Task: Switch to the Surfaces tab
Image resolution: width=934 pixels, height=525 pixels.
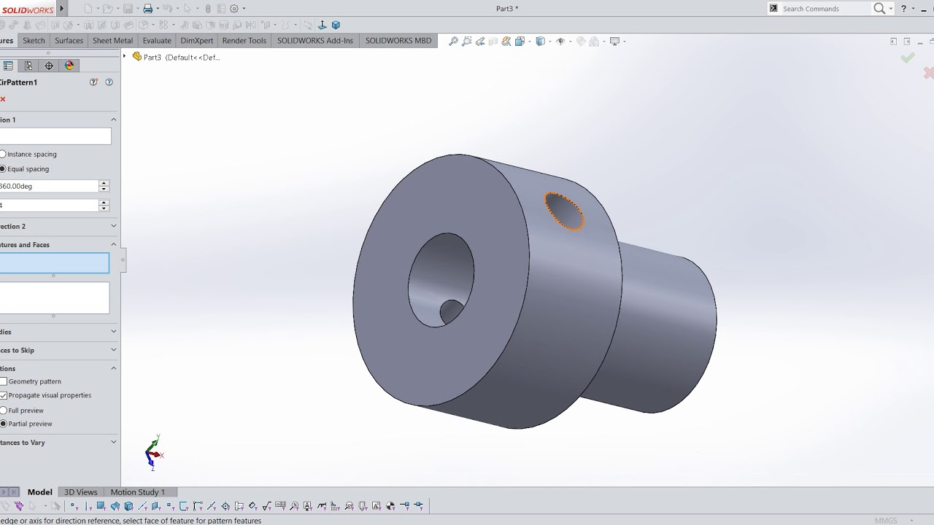Action: click(x=69, y=41)
